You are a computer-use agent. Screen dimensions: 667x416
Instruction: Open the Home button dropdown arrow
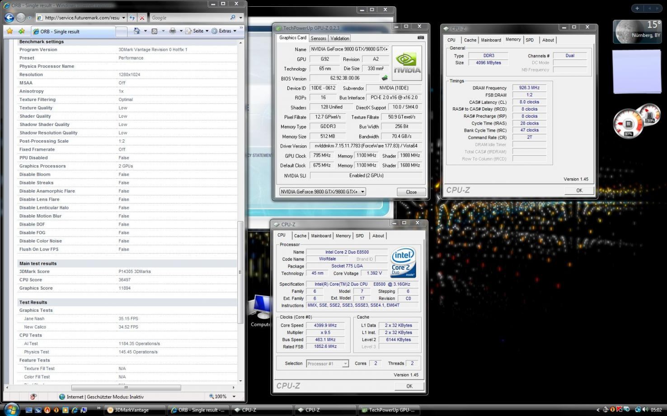145,31
